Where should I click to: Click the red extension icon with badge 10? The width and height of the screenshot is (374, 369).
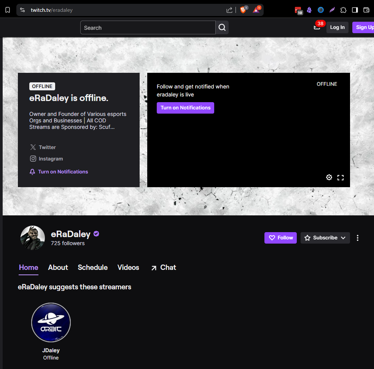pos(298,10)
